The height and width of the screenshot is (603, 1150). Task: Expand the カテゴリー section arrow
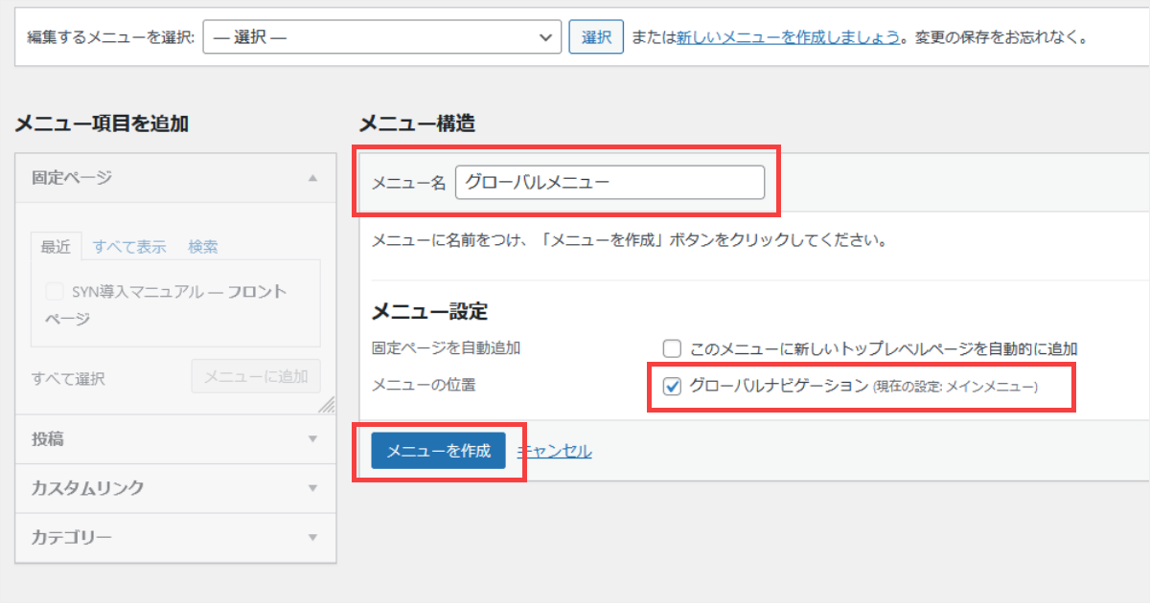click(311, 537)
